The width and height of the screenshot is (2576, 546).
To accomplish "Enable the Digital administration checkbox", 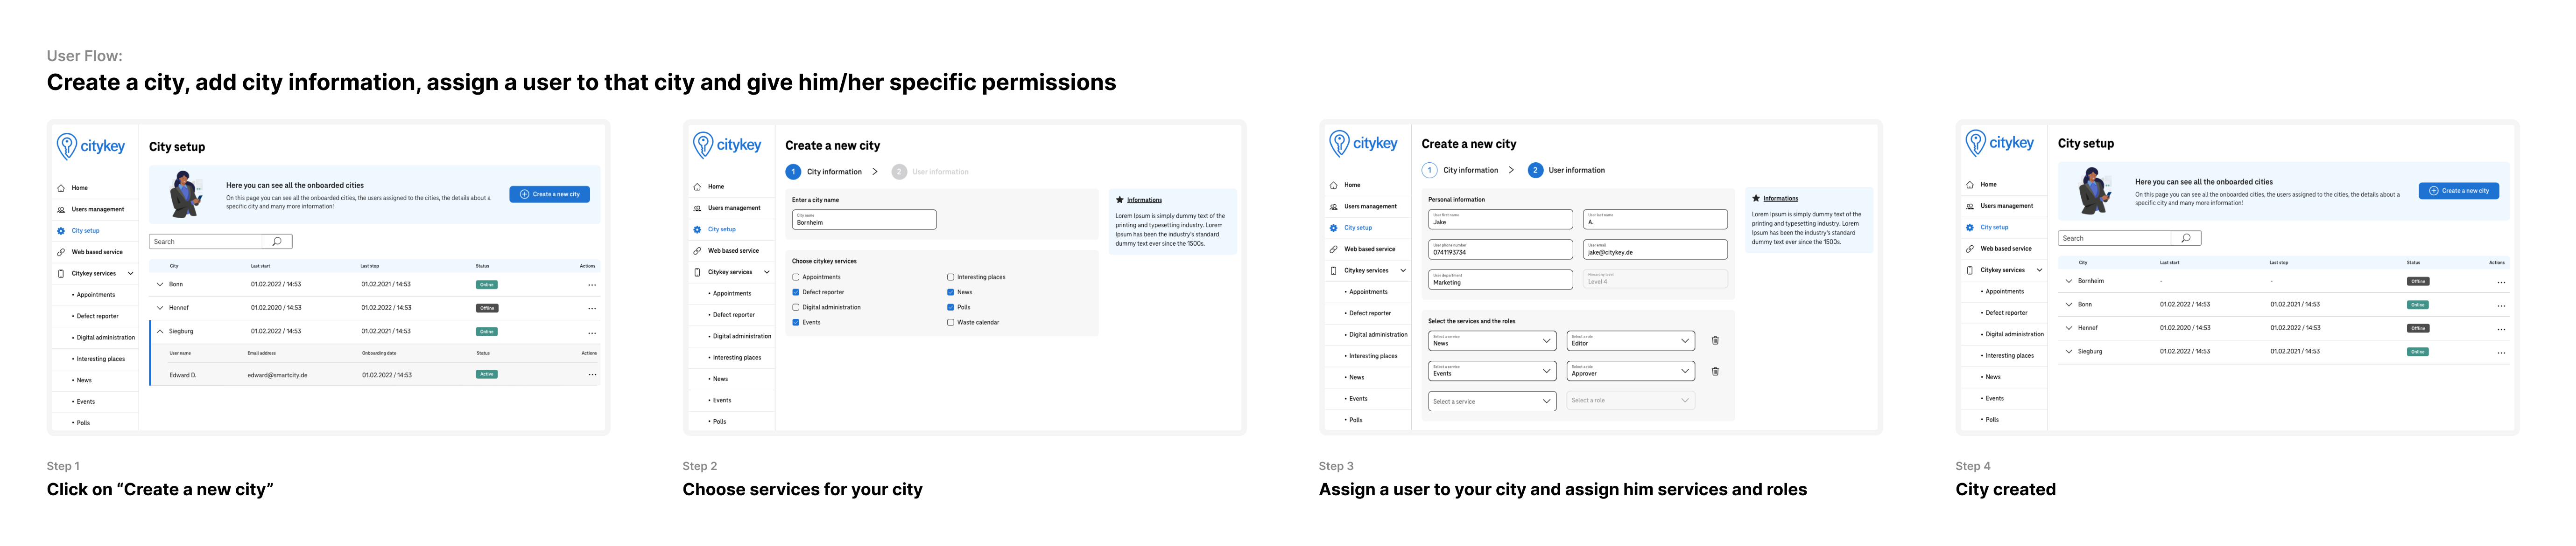I will [796, 307].
